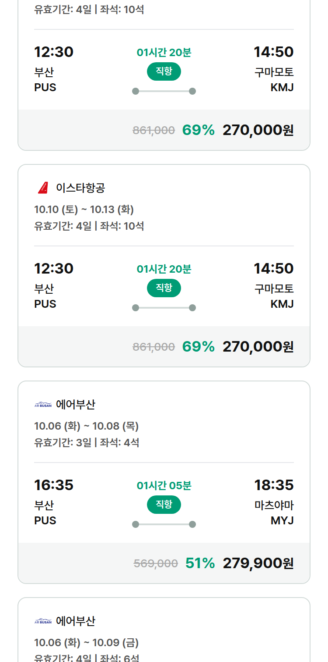
Task: Tap the MYJ airport code
Action: pyautogui.click(x=282, y=520)
